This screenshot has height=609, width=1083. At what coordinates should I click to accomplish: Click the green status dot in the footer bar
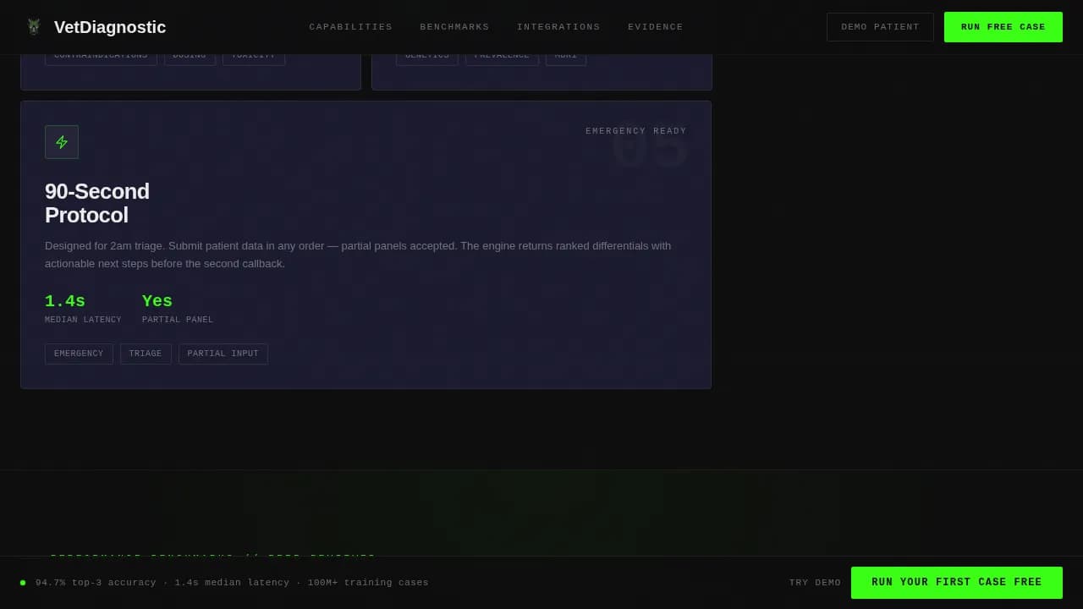[x=23, y=583]
